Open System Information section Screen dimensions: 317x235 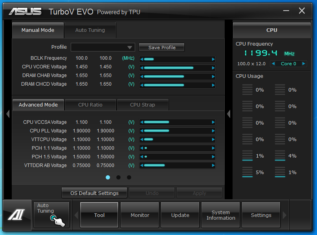pos(221,215)
